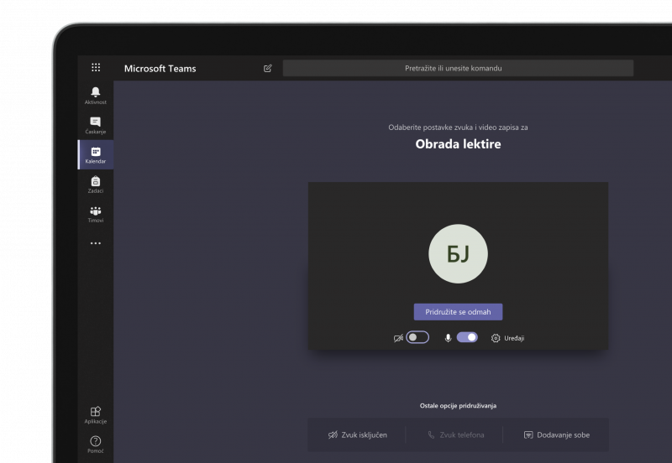The height and width of the screenshot is (463, 672).
Task: Choose Zvuk telefona join option
Action: 456,434
